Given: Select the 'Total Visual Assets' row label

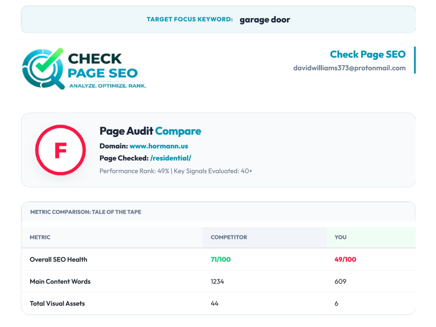Looking at the screenshot, I should (x=57, y=303).
